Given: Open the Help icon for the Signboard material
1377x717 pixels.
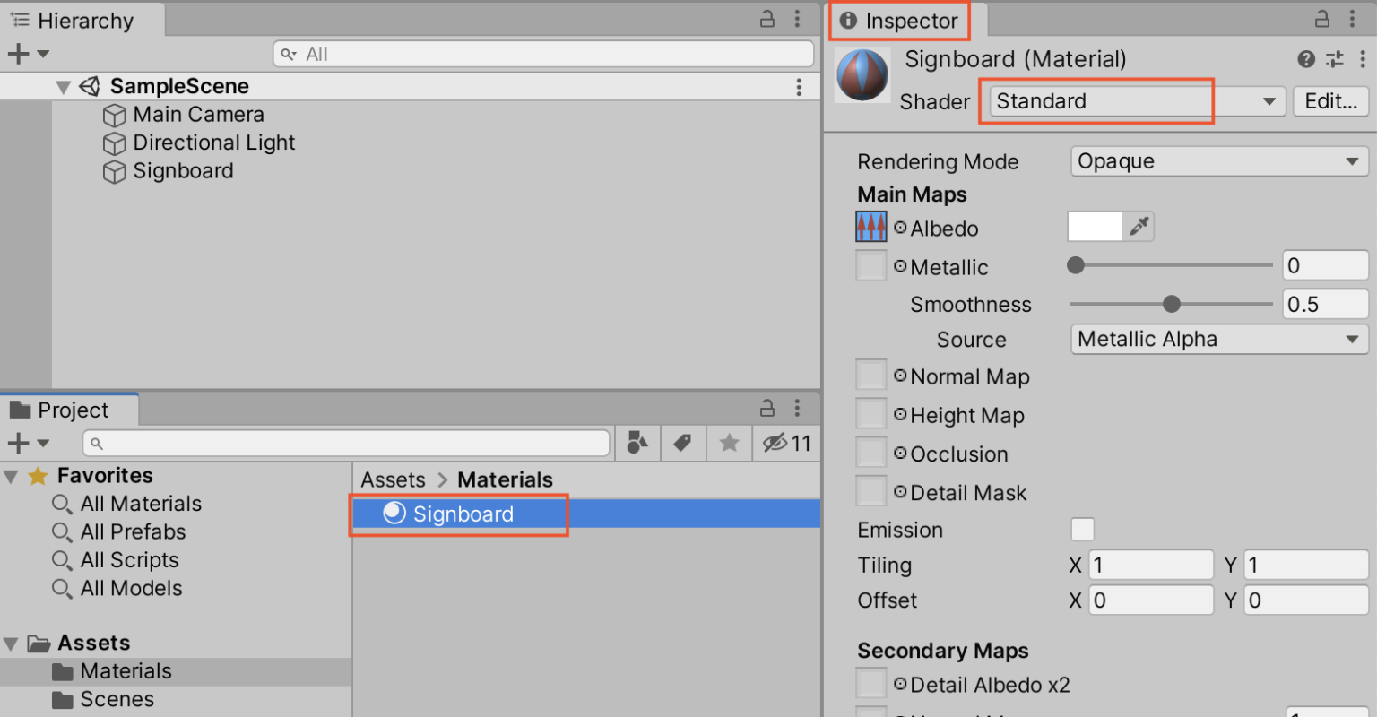Looking at the screenshot, I should pos(1306,59).
